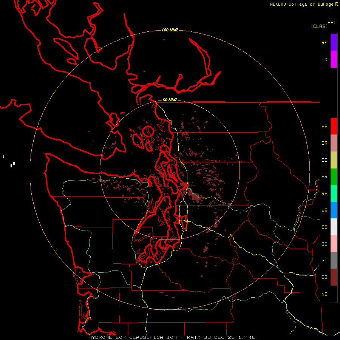Click the DS legend label
The width and height of the screenshot is (340, 340).
pyautogui.click(x=324, y=227)
